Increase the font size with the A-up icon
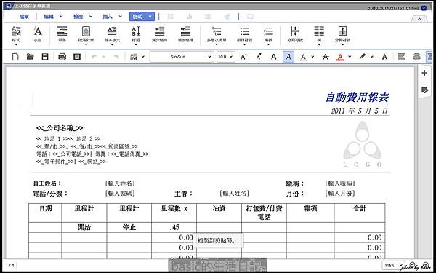This screenshot has height=273, width=436. pos(243,57)
